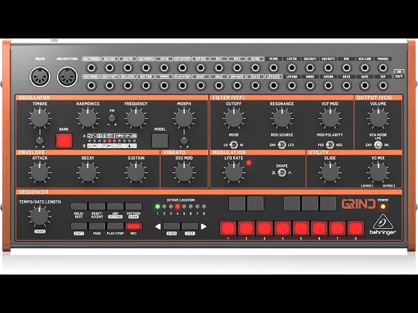Viewport: 418px width, 313px height.
Task: Click the VCF CUTOFF patch jack
Action: coord(182,68)
